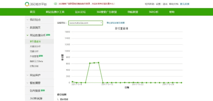Open the website selector dropdown mutoulao.com

(86, 23)
